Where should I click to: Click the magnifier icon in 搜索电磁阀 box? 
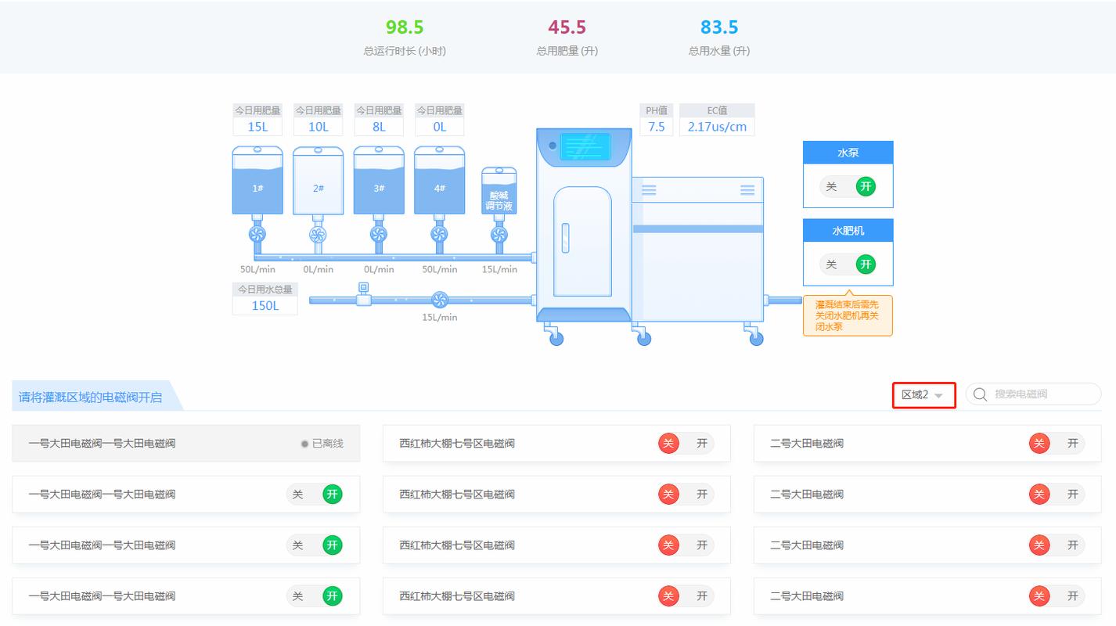(980, 394)
